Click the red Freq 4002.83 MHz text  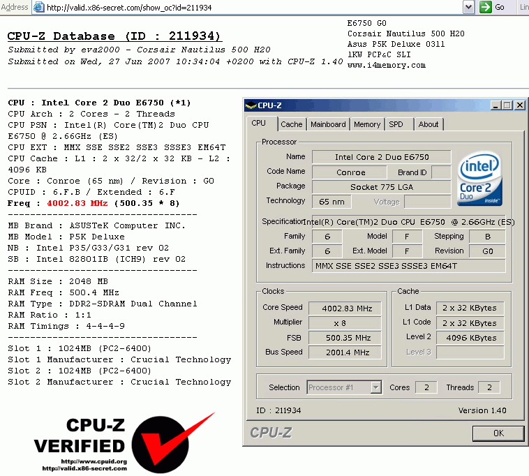coord(77,203)
